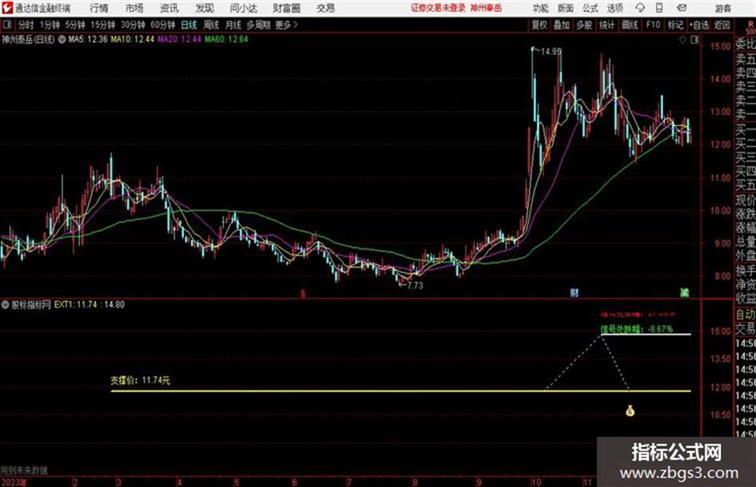
Task: Click the MA10: 12.44 value
Action: 133,39
